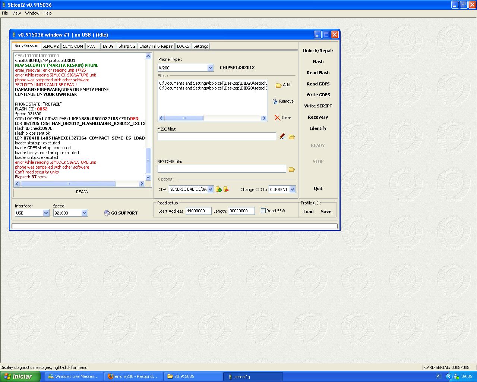Click the Recovery button

(x=318, y=117)
